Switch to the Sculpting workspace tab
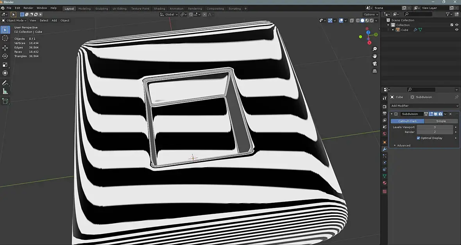The width and height of the screenshot is (461, 245). 102,9
